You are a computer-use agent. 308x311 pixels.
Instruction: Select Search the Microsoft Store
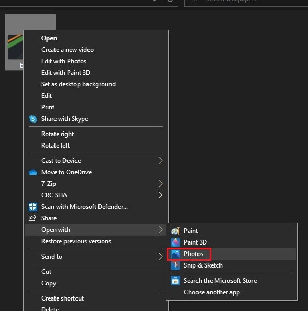[x=232, y=281]
